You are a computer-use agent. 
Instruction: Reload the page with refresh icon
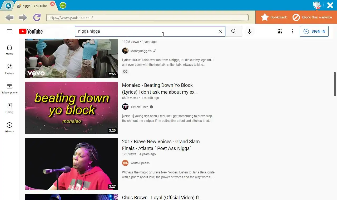(x=37, y=17)
